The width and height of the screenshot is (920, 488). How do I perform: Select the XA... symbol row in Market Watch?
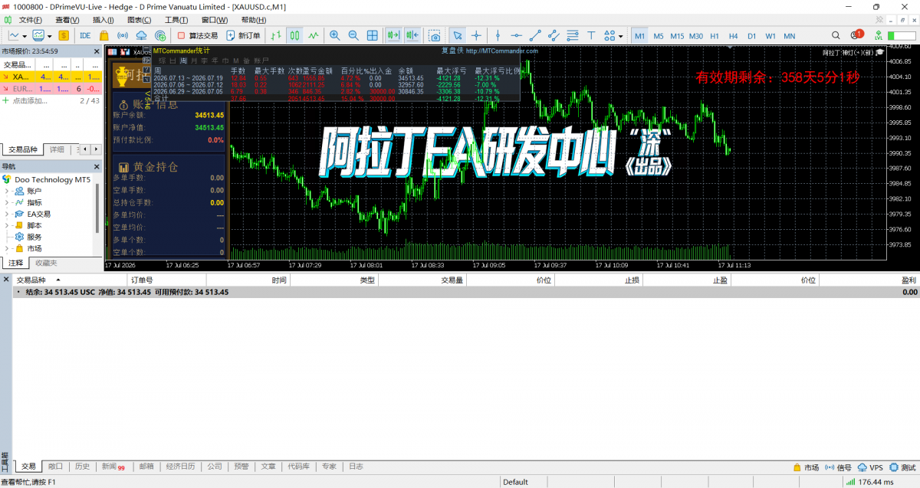(51, 77)
